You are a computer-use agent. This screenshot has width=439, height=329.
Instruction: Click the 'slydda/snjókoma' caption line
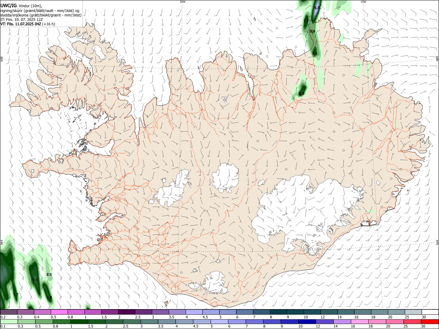click(41, 15)
